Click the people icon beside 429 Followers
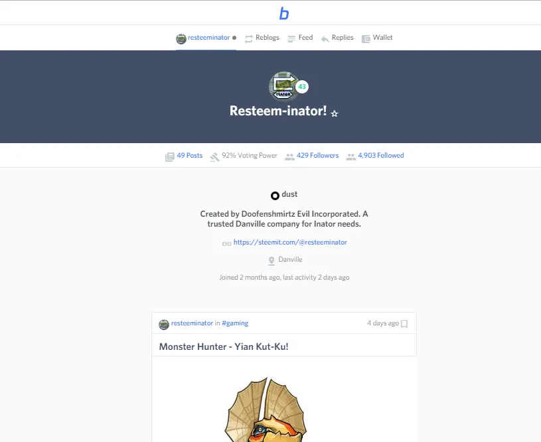541x442 pixels. tap(289, 157)
